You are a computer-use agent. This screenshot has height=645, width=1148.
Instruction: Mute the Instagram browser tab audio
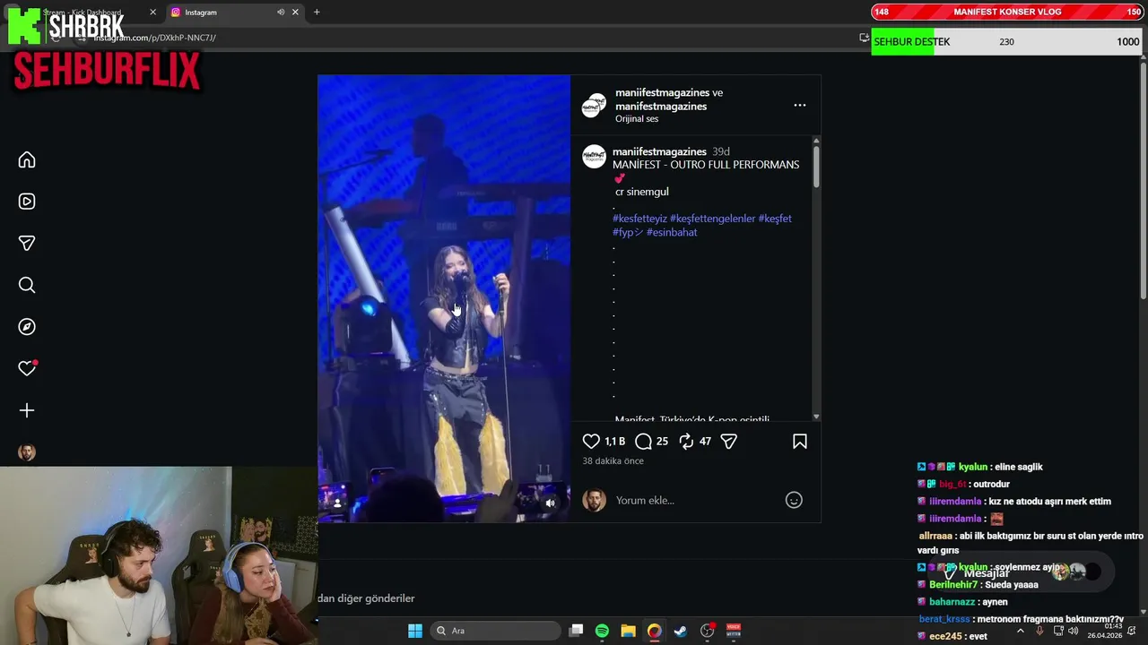(x=281, y=12)
